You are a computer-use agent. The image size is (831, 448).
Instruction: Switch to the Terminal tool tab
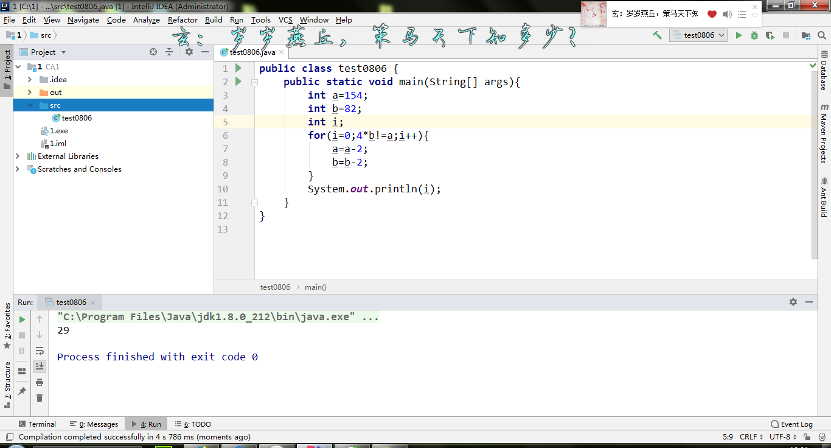click(37, 424)
